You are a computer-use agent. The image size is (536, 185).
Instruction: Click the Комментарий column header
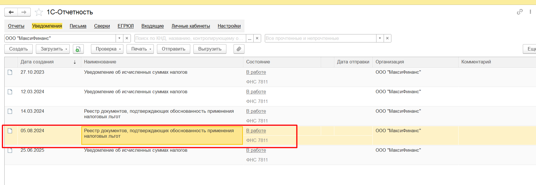coord(497,62)
